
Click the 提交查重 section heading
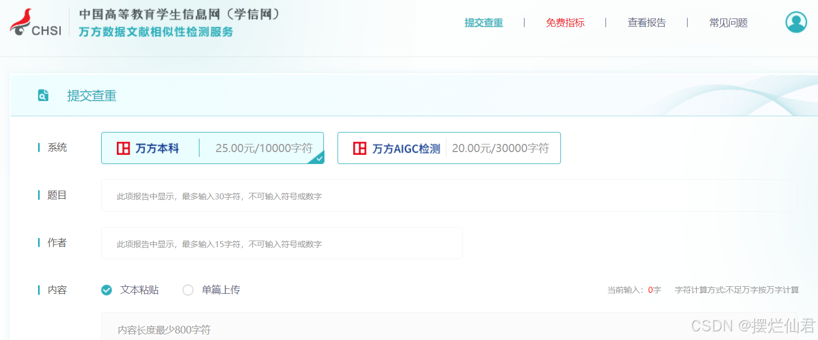pos(92,96)
